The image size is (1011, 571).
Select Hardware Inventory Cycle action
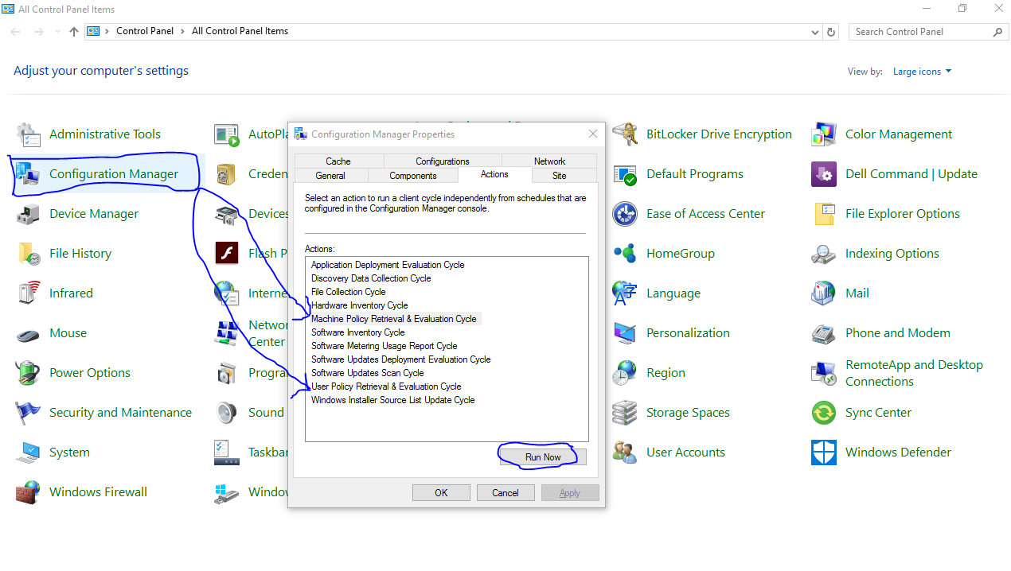[x=360, y=305]
